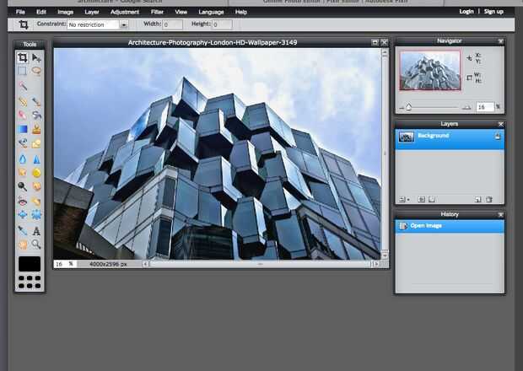Screen dimensions: 523x371
Task: Open the Language menu
Action: (211, 12)
